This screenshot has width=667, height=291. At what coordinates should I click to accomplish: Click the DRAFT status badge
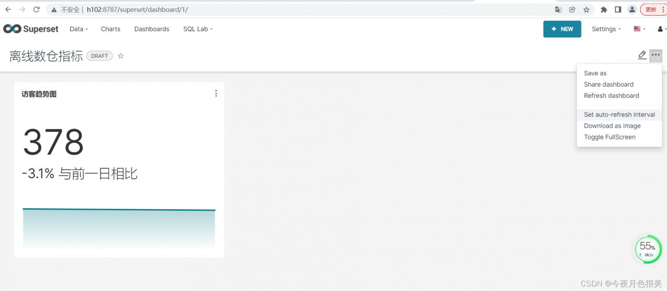pos(100,56)
